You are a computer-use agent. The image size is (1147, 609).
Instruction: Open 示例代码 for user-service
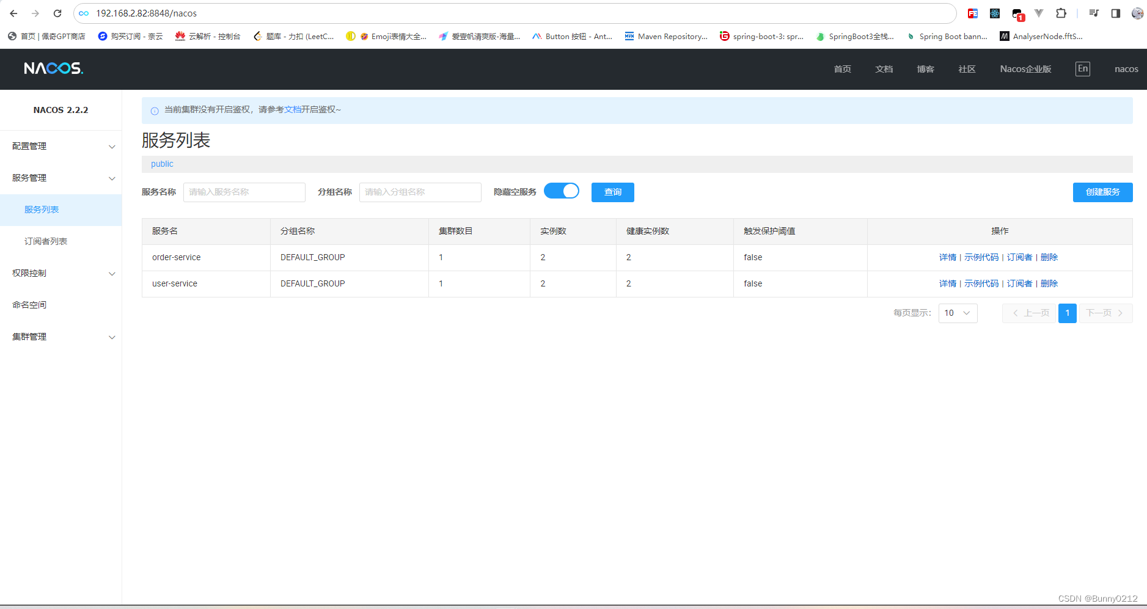(x=981, y=283)
